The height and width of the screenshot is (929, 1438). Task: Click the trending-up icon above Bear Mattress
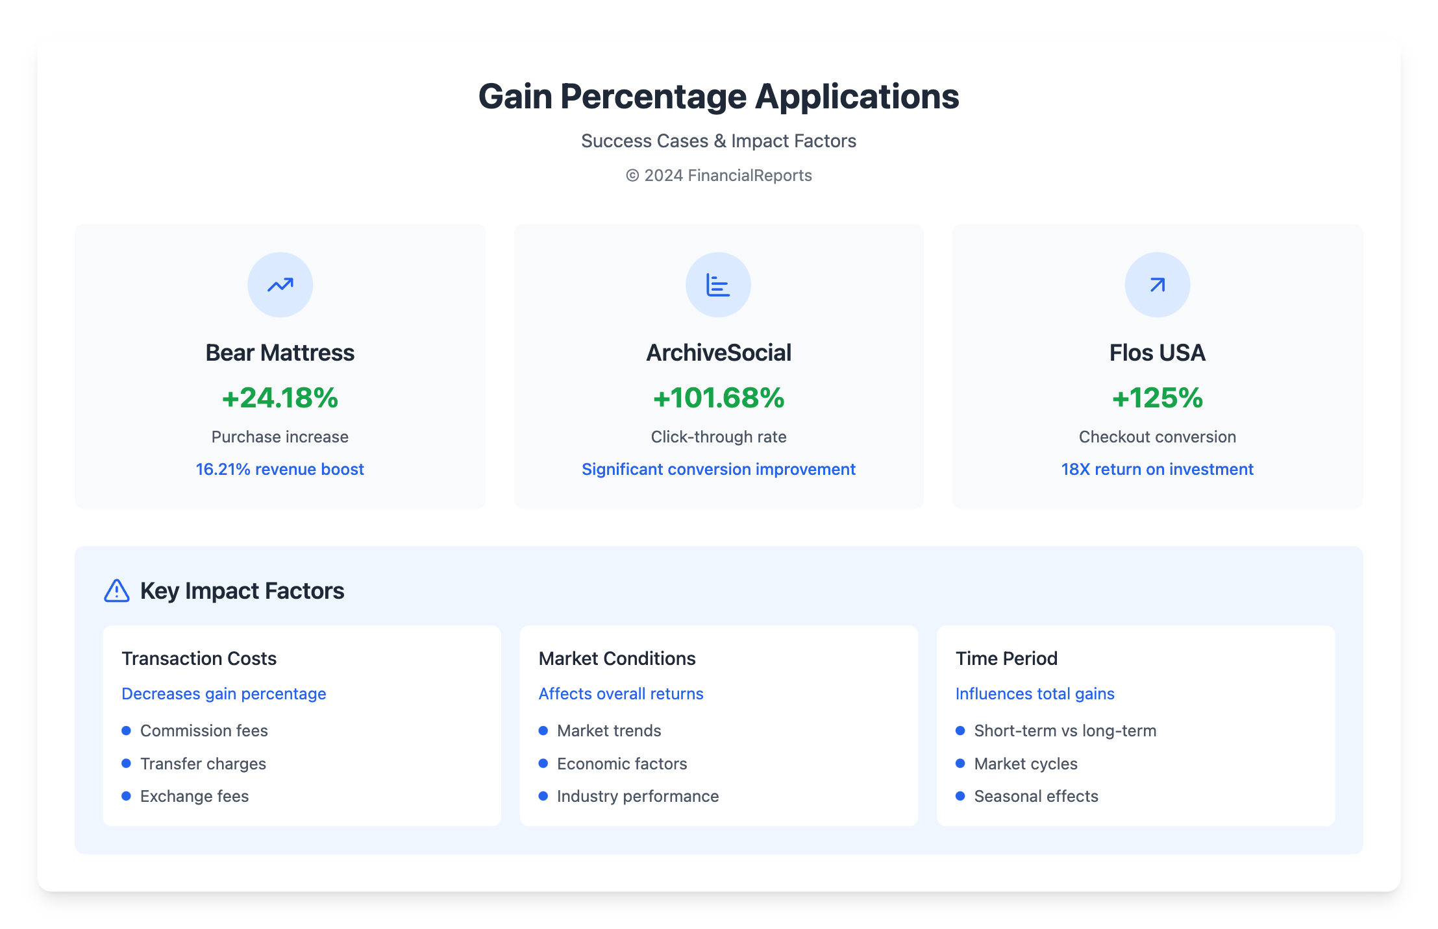click(280, 285)
